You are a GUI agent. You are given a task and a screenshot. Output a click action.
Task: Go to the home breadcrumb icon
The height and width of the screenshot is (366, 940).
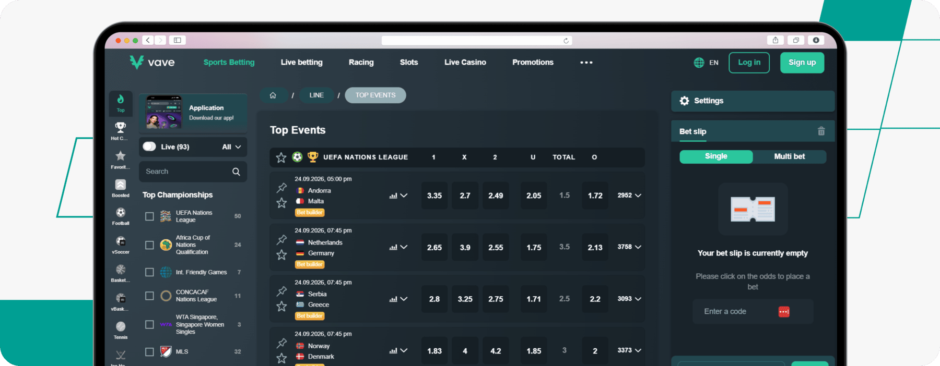coord(273,95)
